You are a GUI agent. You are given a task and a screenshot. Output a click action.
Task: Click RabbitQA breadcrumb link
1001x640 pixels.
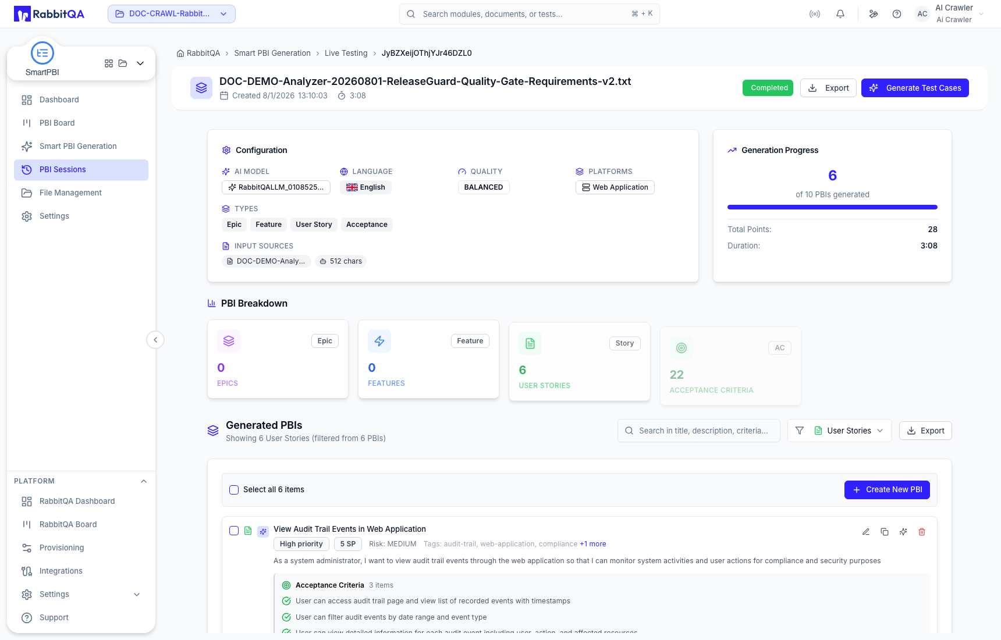(203, 54)
